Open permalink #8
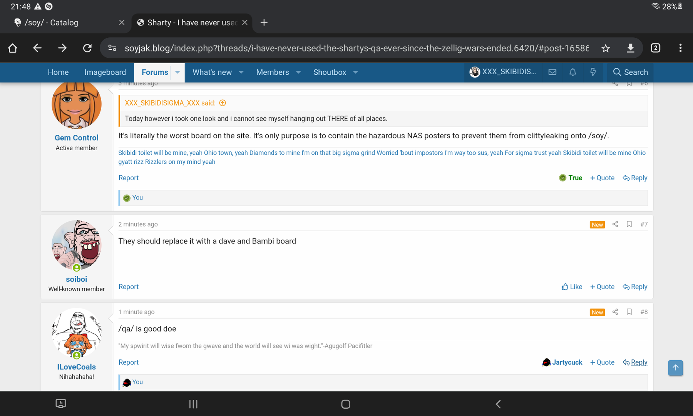Viewport: 693px width, 416px height. 644,312
